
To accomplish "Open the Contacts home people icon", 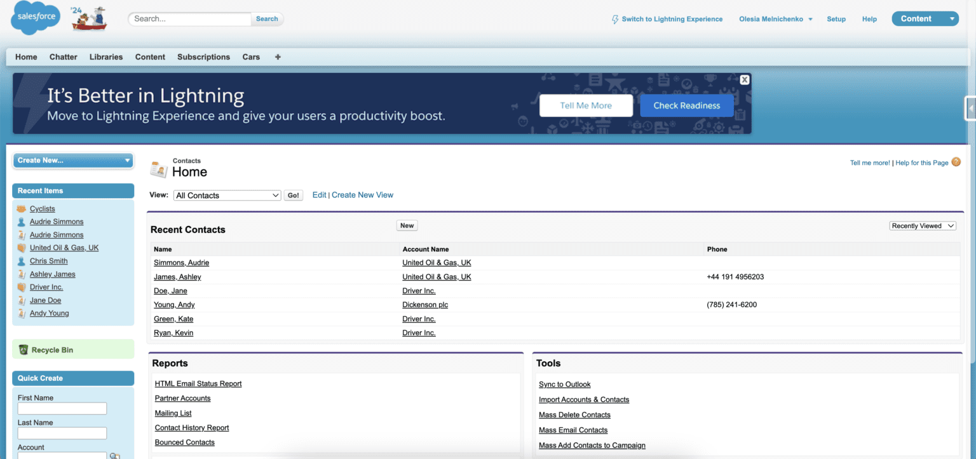I will pos(158,168).
